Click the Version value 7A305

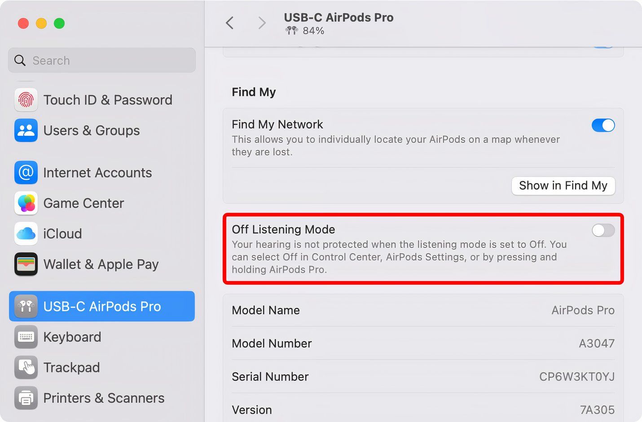pos(597,410)
